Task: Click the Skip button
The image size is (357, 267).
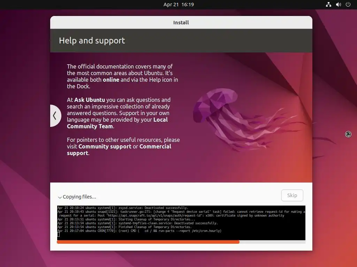Action: point(292,195)
